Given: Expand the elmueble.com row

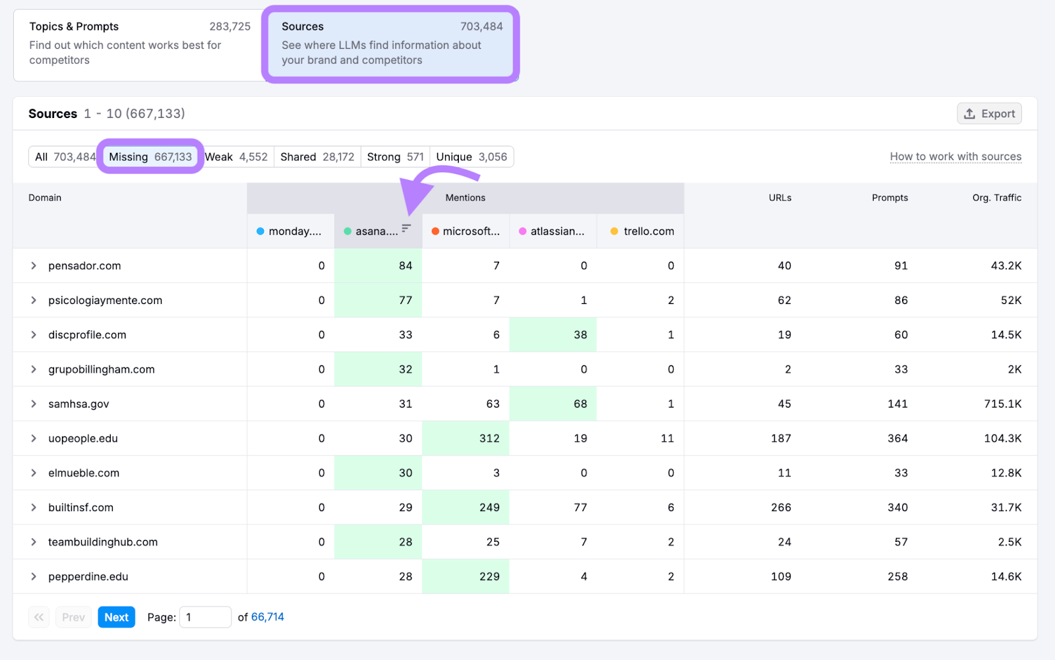Looking at the screenshot, I should (33, 473).
